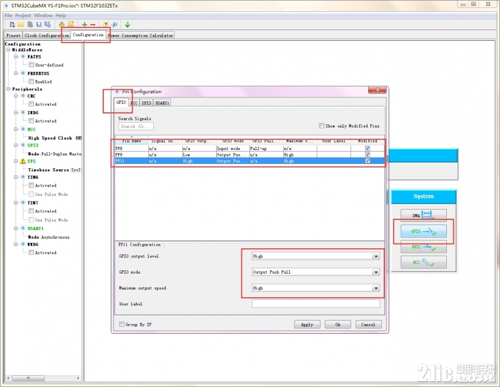Open the File menu
The height and width of the screenshot is (387, 500).
(x=8, y=15)
